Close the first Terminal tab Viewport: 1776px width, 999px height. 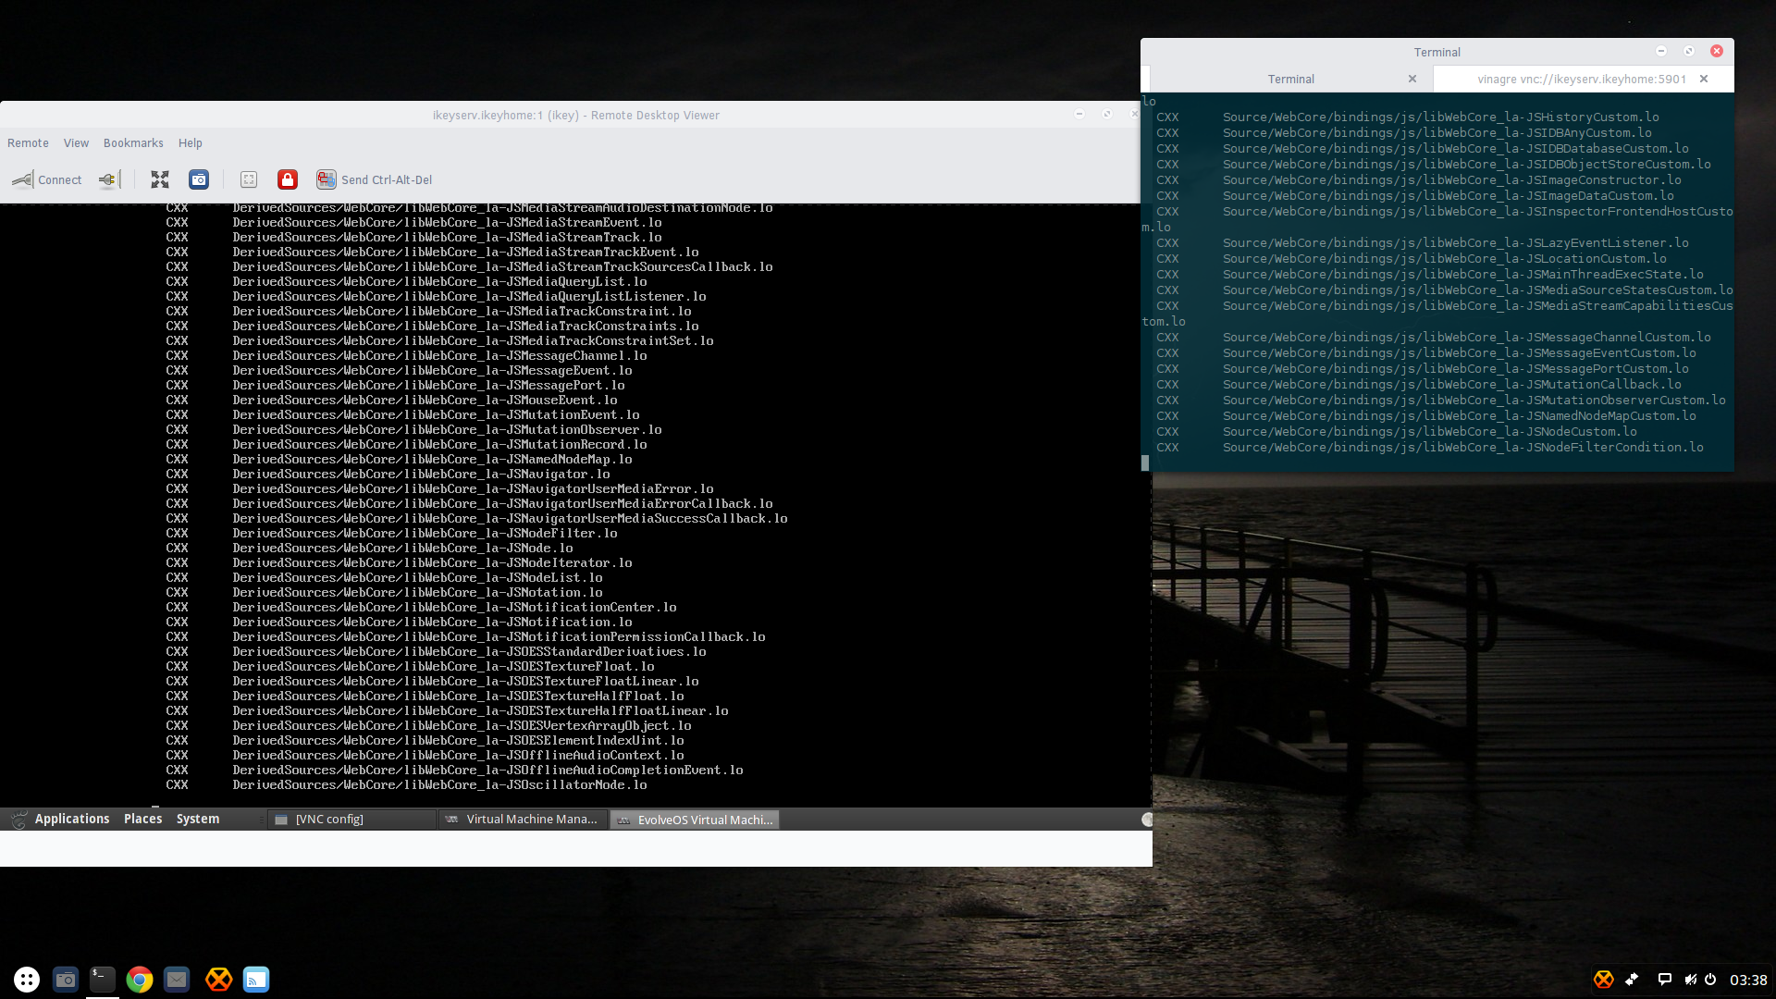[1412, 79]
